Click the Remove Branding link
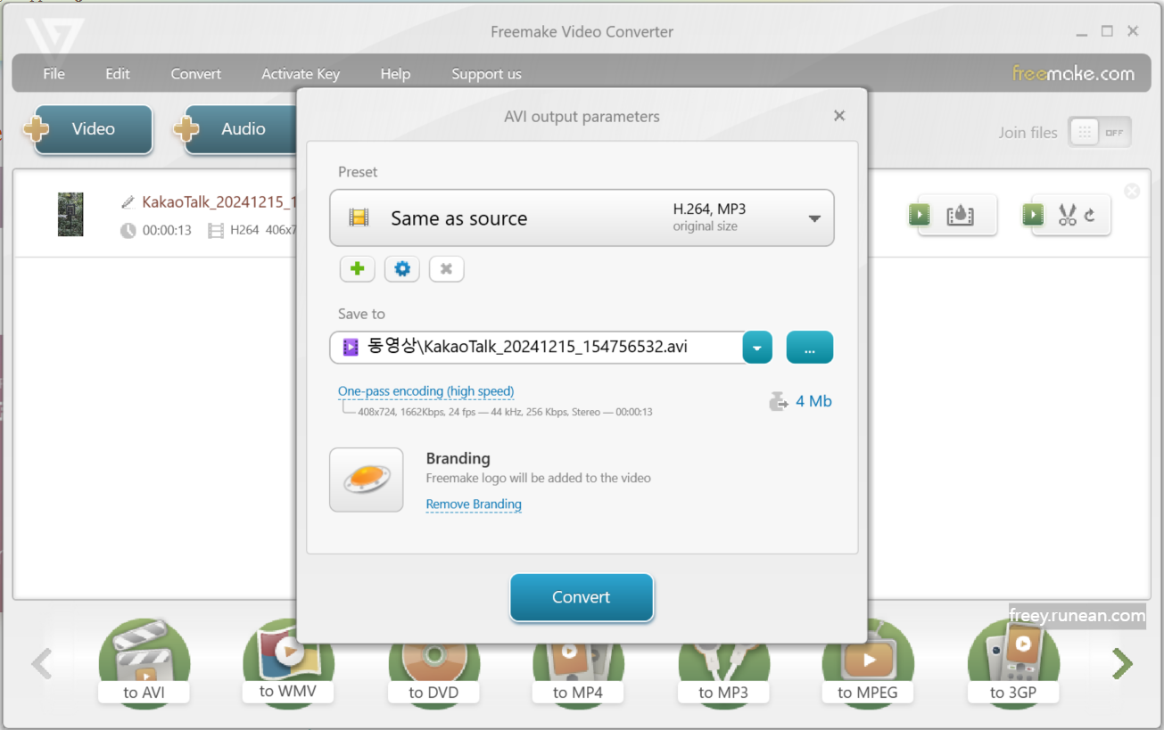The image size is (1164, 730). tap(473, 504)
